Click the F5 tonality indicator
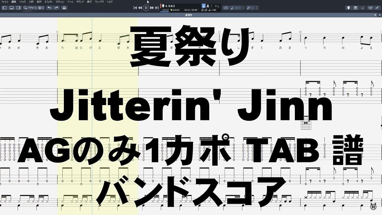This screenshot has height=215, width=382. (x=217, y=6)
